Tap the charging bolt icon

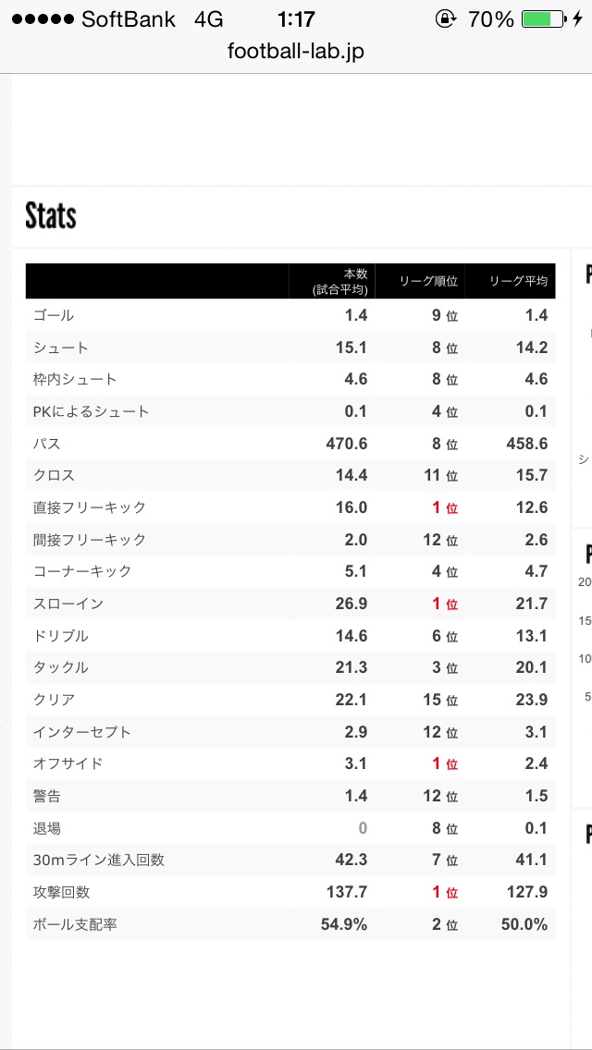pyautogui.click(x=579, y=19)
